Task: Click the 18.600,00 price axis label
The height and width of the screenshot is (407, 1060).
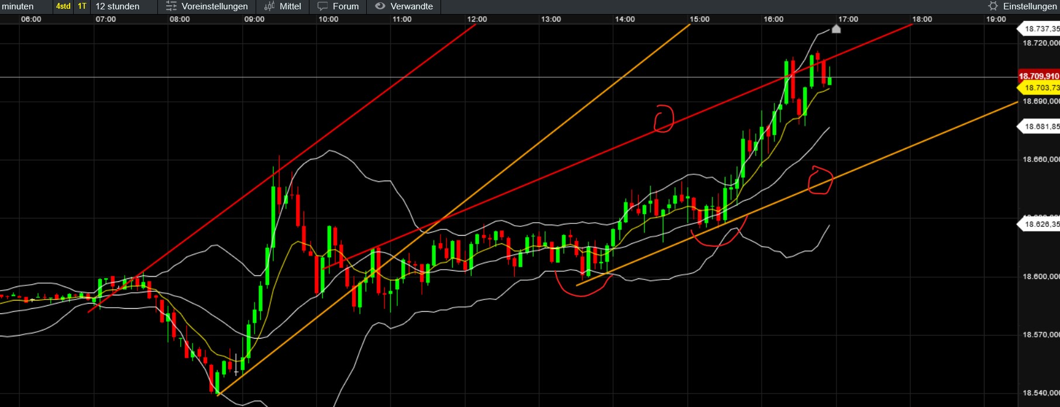Action: pos(1041,276)
